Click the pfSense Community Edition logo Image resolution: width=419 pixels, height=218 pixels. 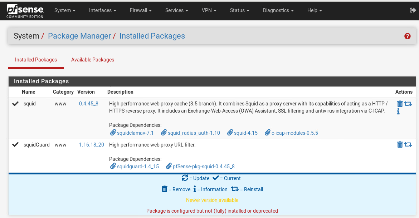point(25,11)
